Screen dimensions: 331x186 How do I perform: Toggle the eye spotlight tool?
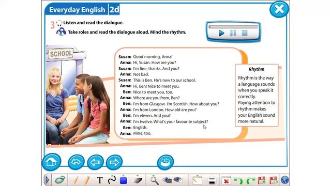coord(177,180)
